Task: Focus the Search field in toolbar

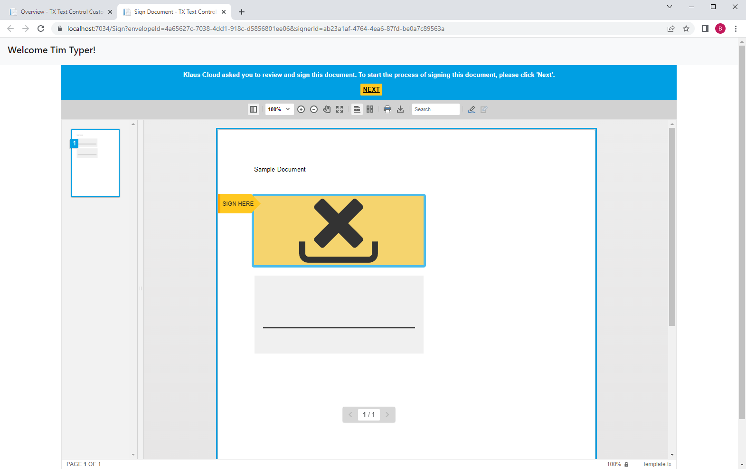Action: [436, 109]
